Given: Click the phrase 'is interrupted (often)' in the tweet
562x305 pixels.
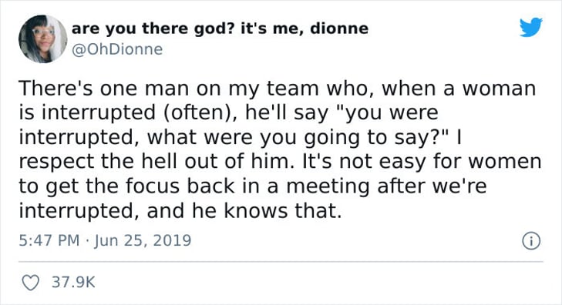Looking at the screenshot, I should (129, 112).
